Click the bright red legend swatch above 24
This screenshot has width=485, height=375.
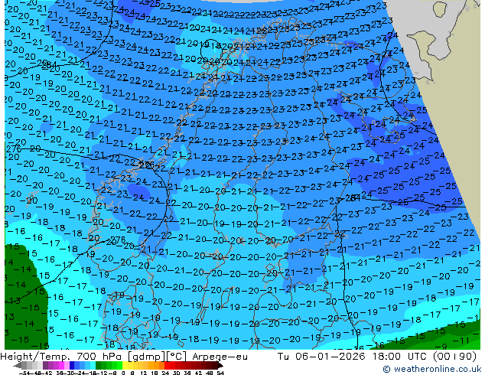[x=167, y=365]
